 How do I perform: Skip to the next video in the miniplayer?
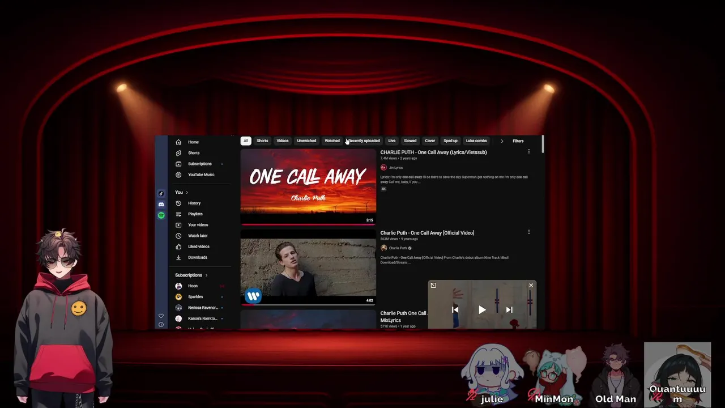coord(509,310)
